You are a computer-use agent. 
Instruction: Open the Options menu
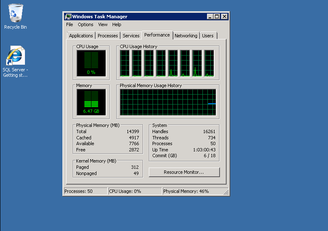(86, 24)
